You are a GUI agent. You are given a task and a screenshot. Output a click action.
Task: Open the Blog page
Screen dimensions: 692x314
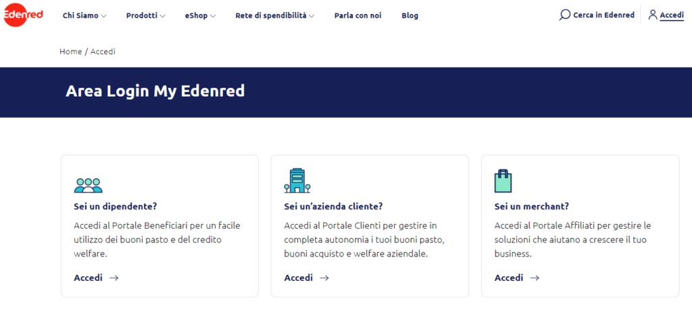click(410, 16)
